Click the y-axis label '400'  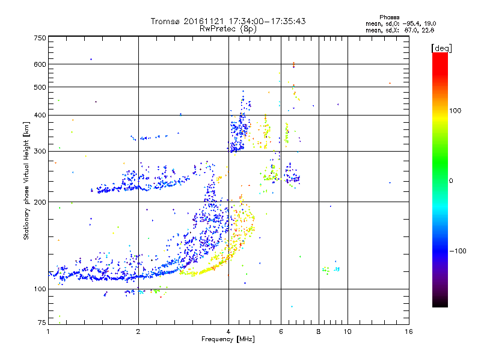(40, 116)
